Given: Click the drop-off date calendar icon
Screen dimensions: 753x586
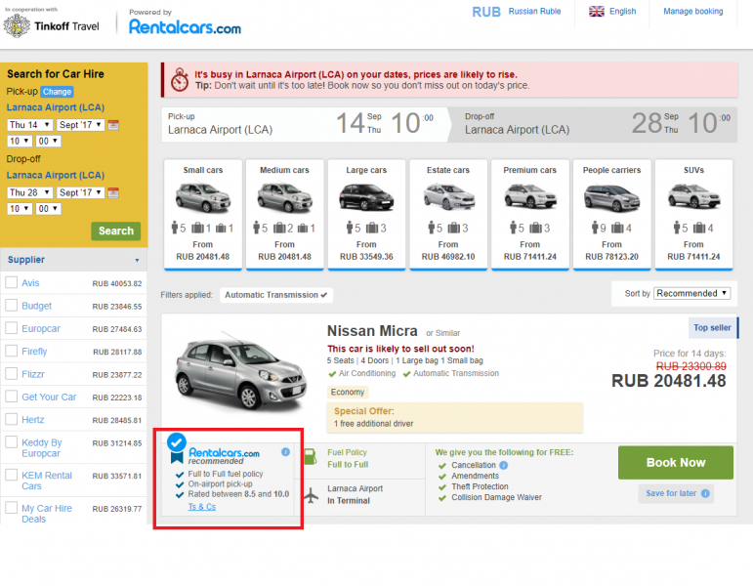Looking at the screenshot, I should (x=113, y=193).
